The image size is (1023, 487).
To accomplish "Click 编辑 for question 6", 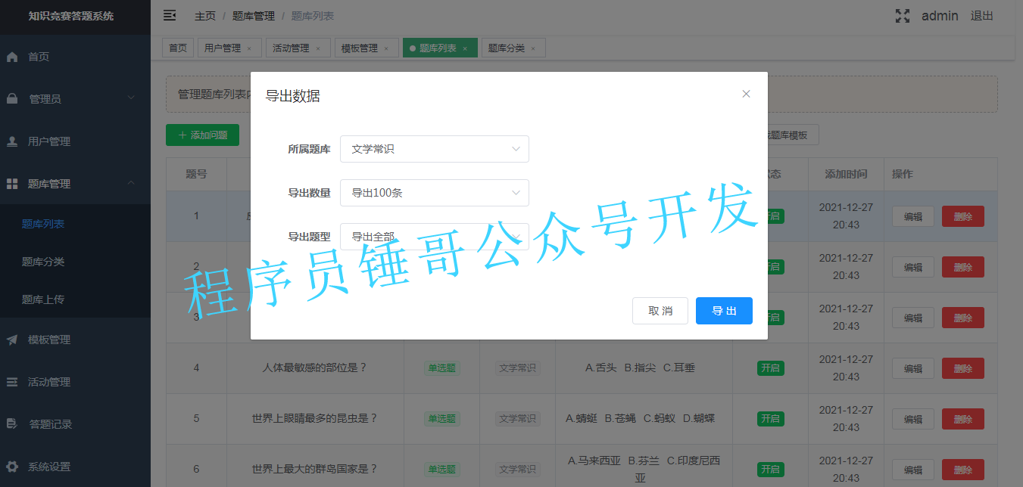I will 913,470.
